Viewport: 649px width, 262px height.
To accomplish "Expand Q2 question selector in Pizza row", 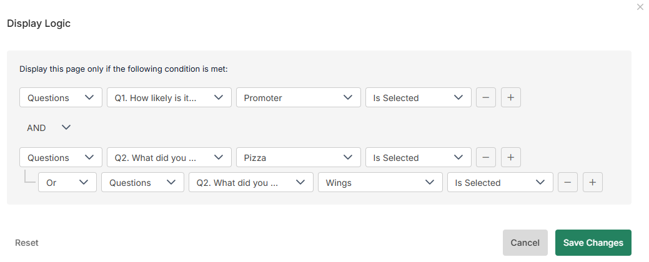I will point(169,157).
